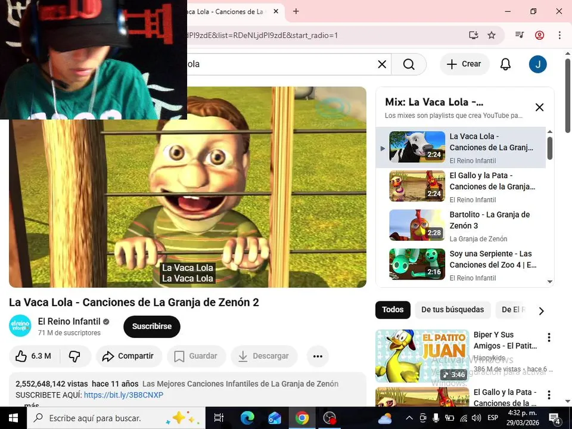Show more filter chips with right chevron

(x=542, y=311)
